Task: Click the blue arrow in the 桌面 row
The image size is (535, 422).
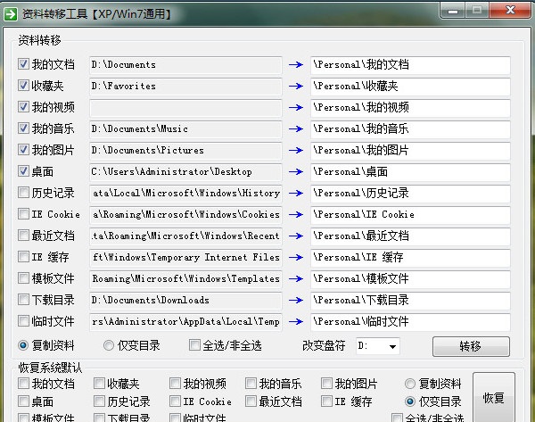Action: pyautogui.click(x=296, y=171)
